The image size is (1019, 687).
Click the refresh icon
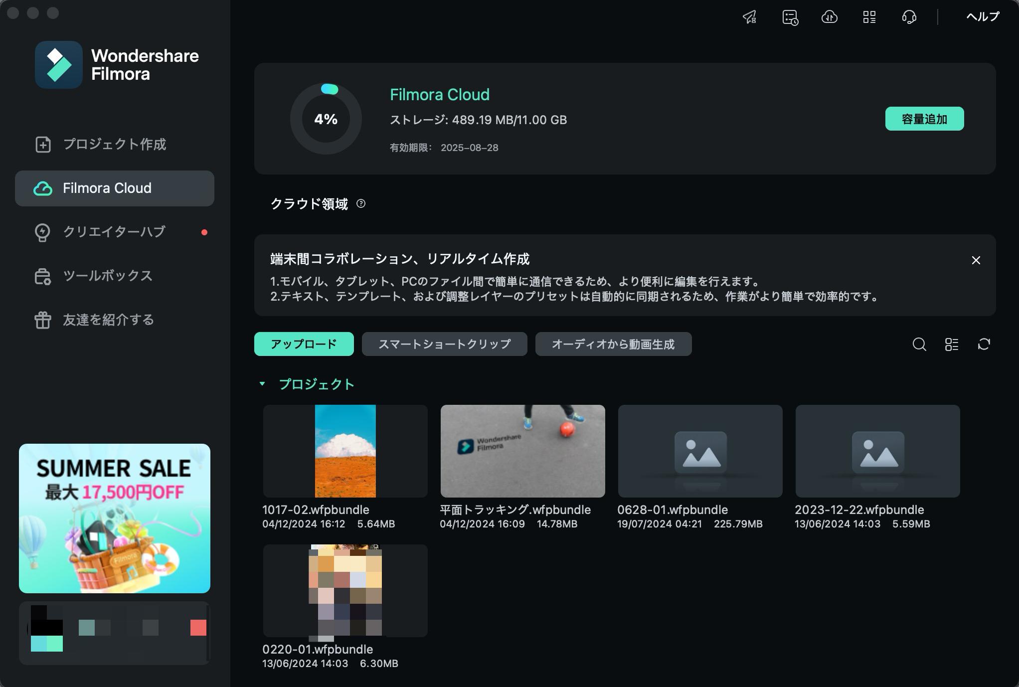(x=984, y=344)
